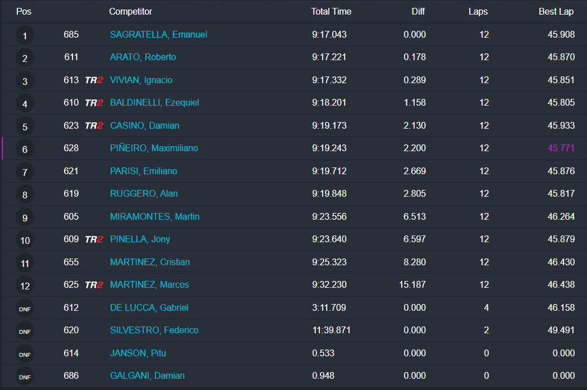
Task: Click the DNF badge for DE LUCCA
Action: coord(25,309)
